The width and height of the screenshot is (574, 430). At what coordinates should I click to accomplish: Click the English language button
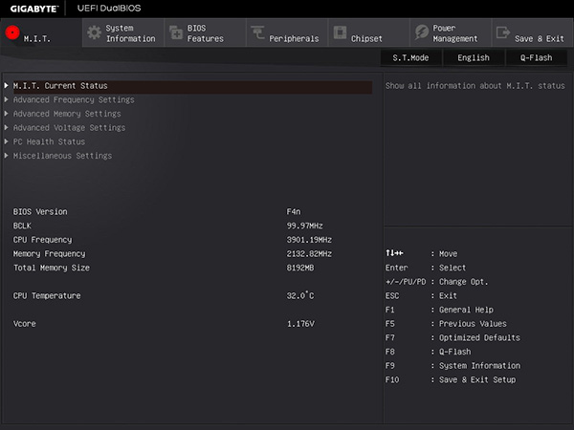[474, 57]
